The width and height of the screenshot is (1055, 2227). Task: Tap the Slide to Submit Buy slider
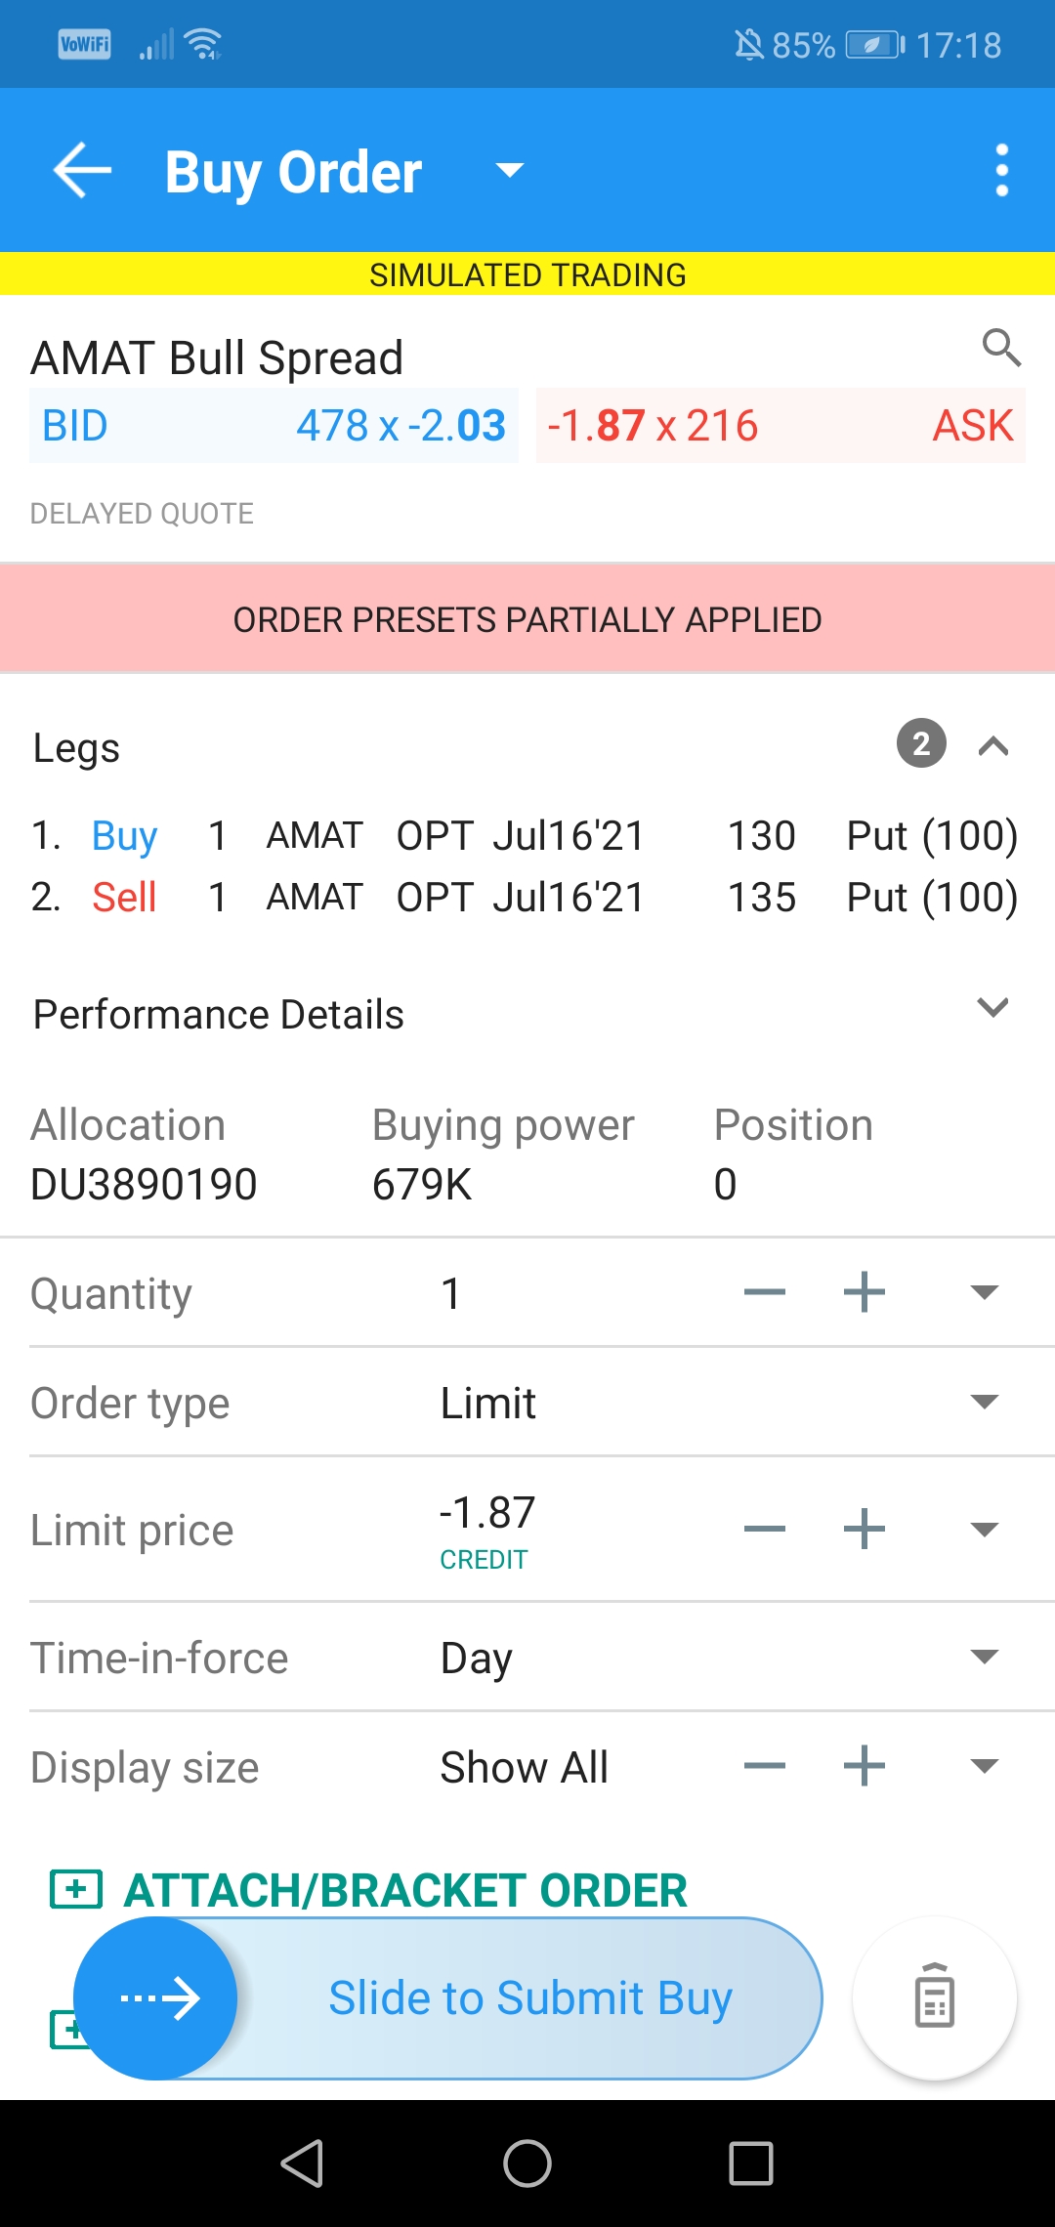click(x=448, y=1997)
